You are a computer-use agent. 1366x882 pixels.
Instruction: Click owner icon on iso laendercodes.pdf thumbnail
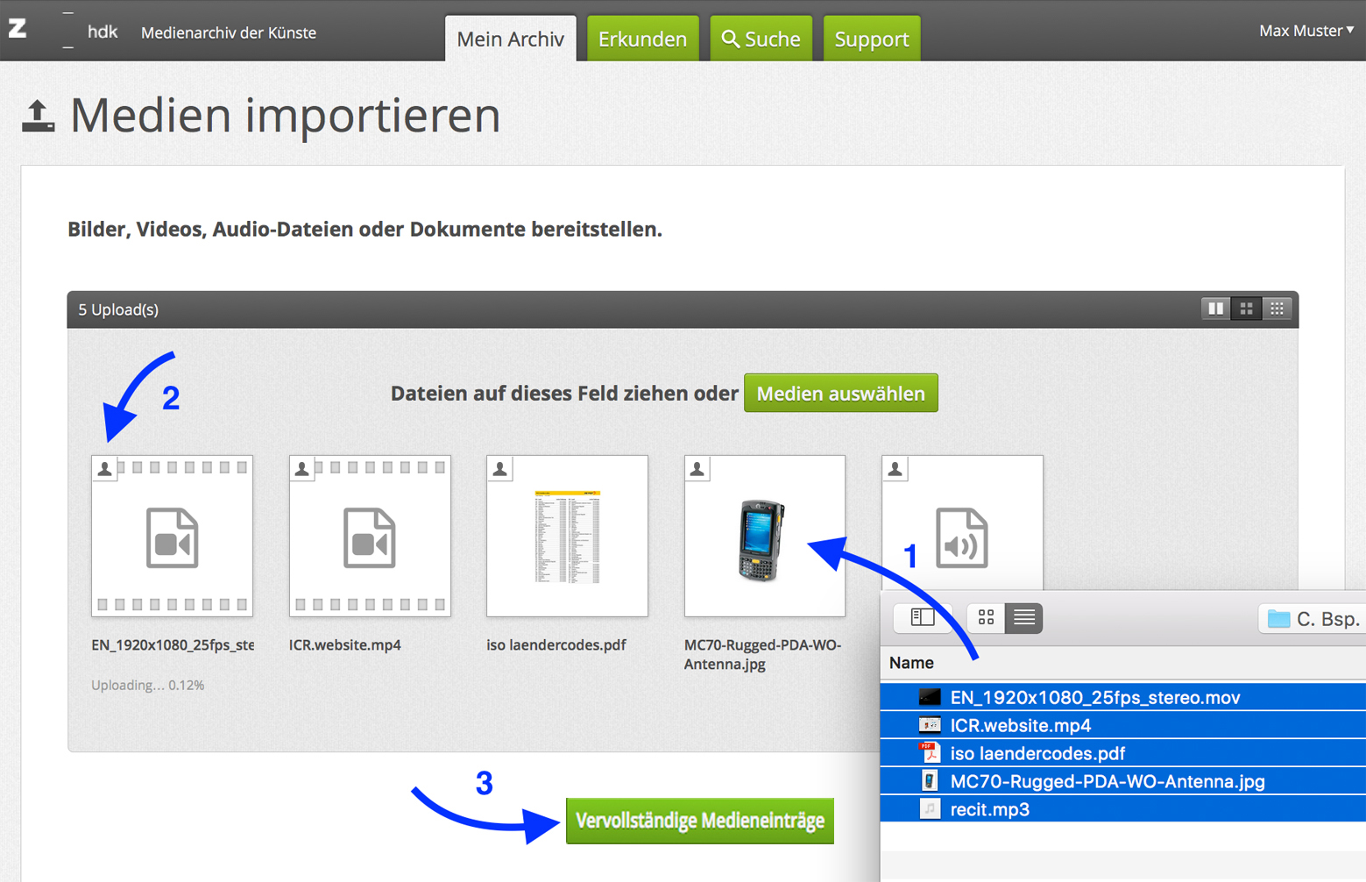499,469
